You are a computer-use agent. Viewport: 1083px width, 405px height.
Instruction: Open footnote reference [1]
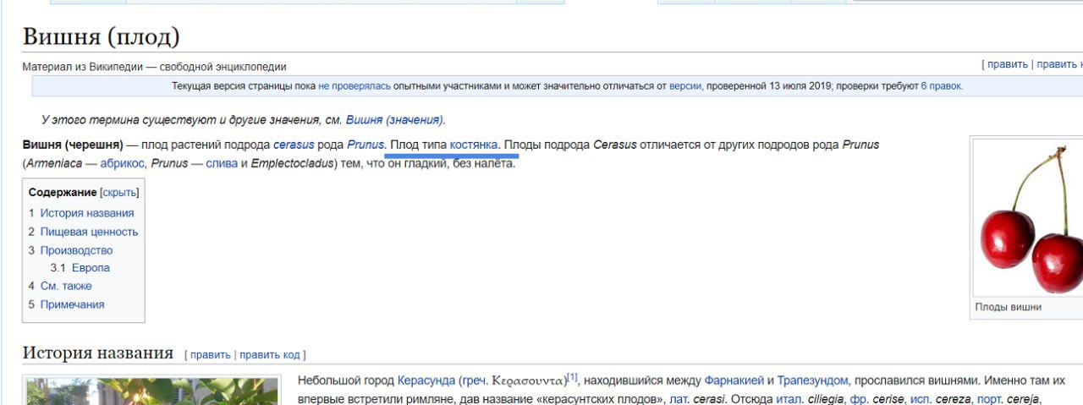[x=573, y=377]
